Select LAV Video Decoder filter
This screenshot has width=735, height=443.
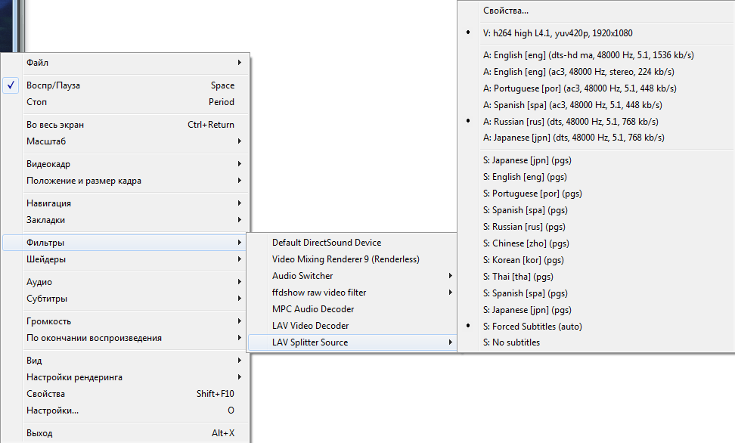click(x=310, y=326)
